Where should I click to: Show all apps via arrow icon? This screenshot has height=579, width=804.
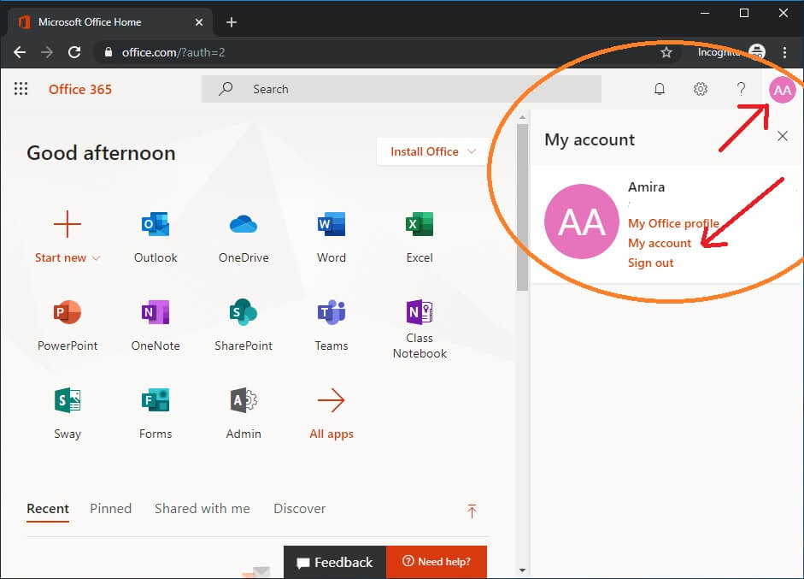click(332, 400)
